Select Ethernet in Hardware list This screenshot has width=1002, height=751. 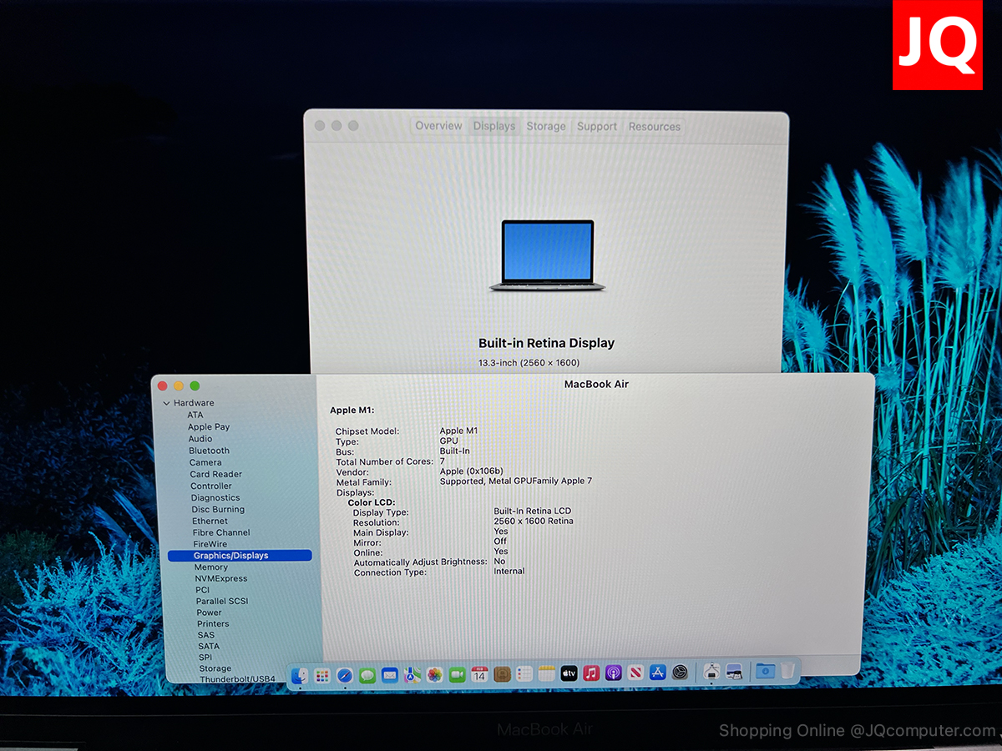pos(210,521)
